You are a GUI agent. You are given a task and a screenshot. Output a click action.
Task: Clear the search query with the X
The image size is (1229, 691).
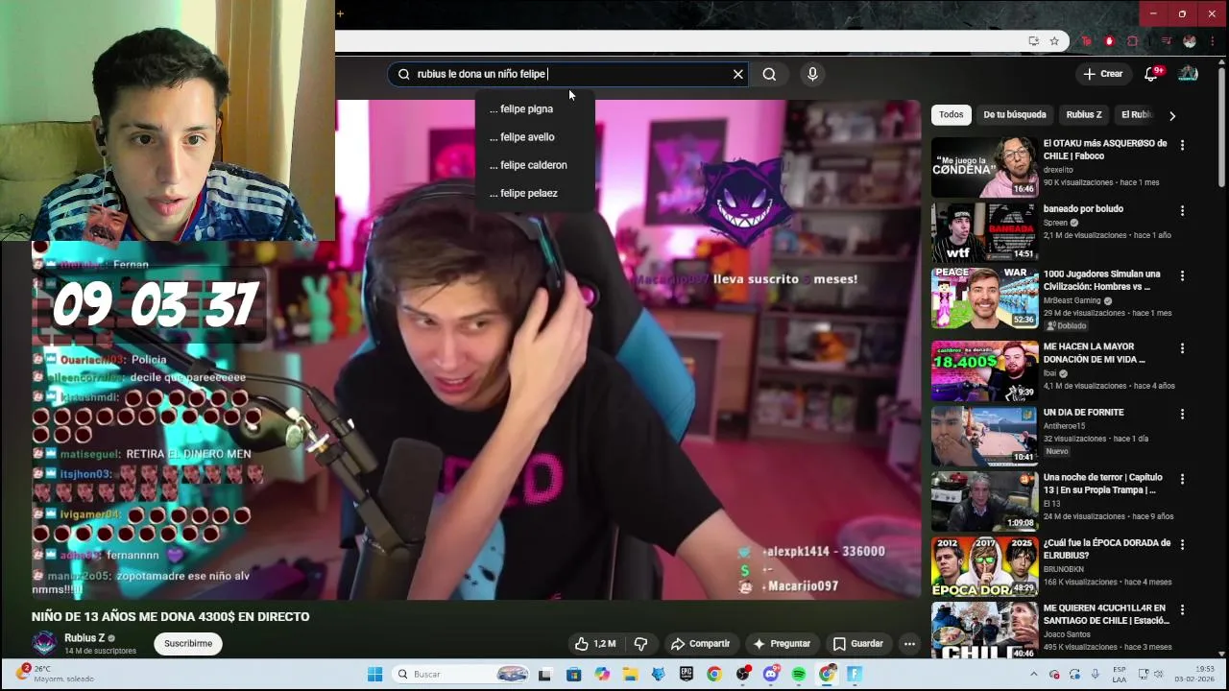pos(738,74)
